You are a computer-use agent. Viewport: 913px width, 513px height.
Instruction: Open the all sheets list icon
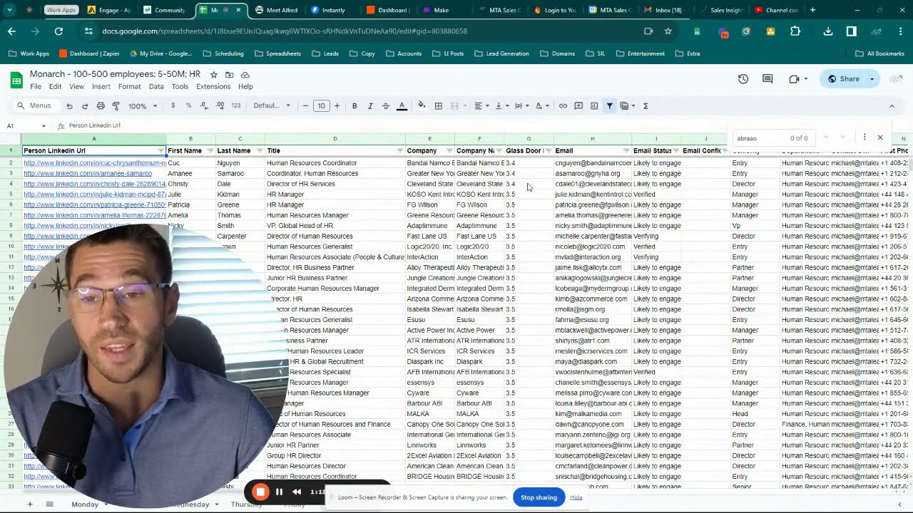click(x=49, y=504)
